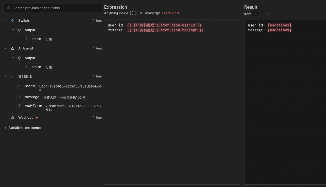This screenshot has width=326, height=187.
Task: Click the Item number field in Result
Action: 256,14
